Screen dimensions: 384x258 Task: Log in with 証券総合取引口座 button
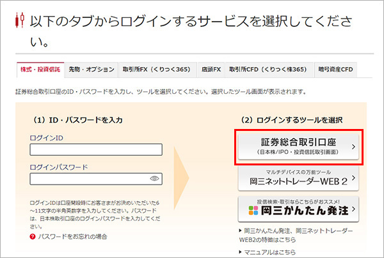tap(298, 147)
